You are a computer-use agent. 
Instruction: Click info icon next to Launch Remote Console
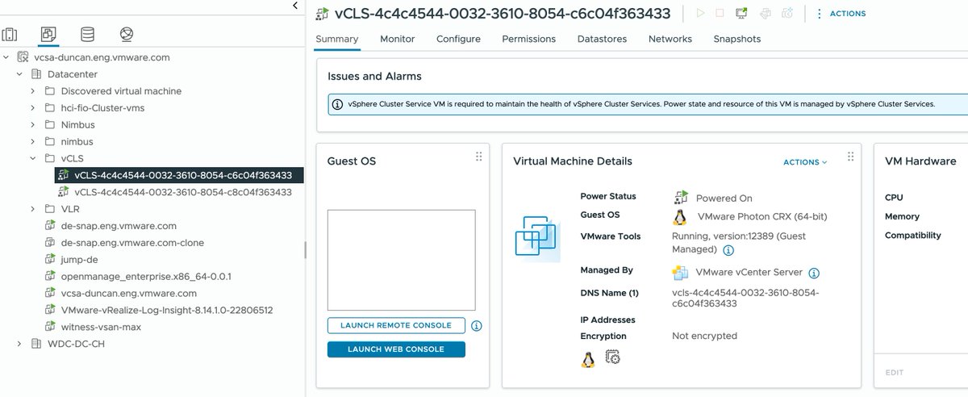click(477, 326)
